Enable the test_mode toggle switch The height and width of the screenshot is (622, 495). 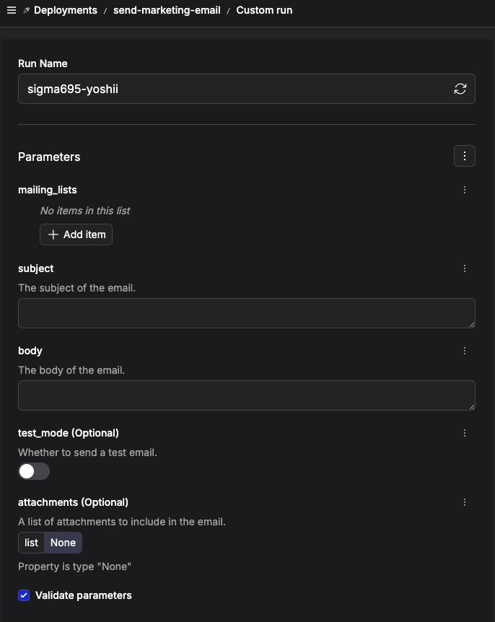(33, 470)
